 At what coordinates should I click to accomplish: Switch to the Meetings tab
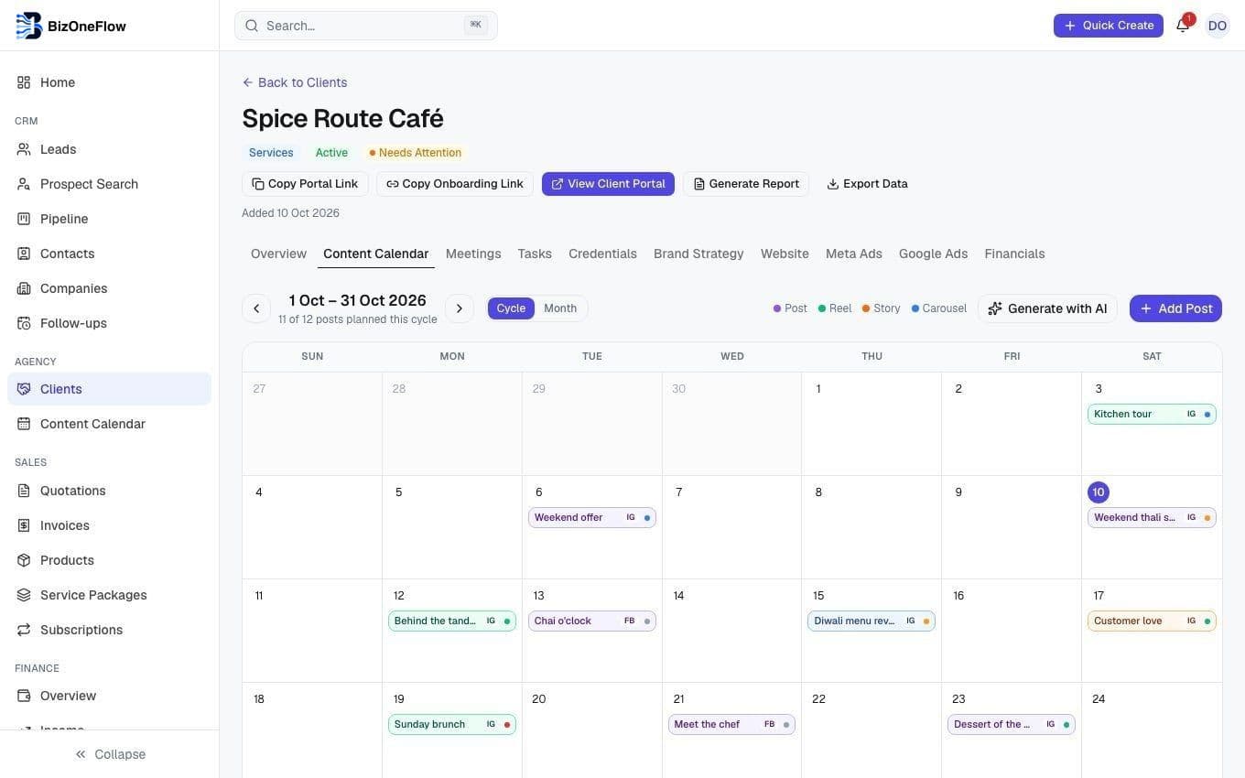tap(473, 254)
